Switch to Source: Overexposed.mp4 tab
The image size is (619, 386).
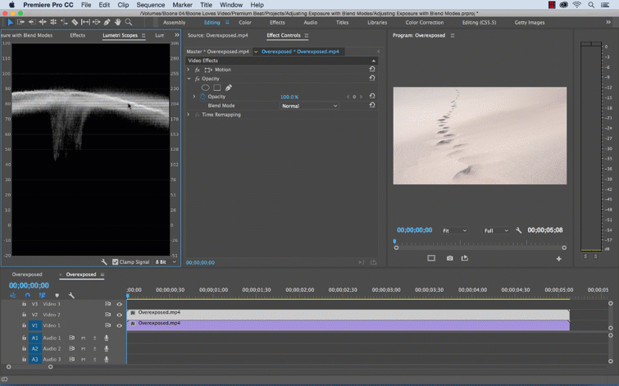(218, 35)
